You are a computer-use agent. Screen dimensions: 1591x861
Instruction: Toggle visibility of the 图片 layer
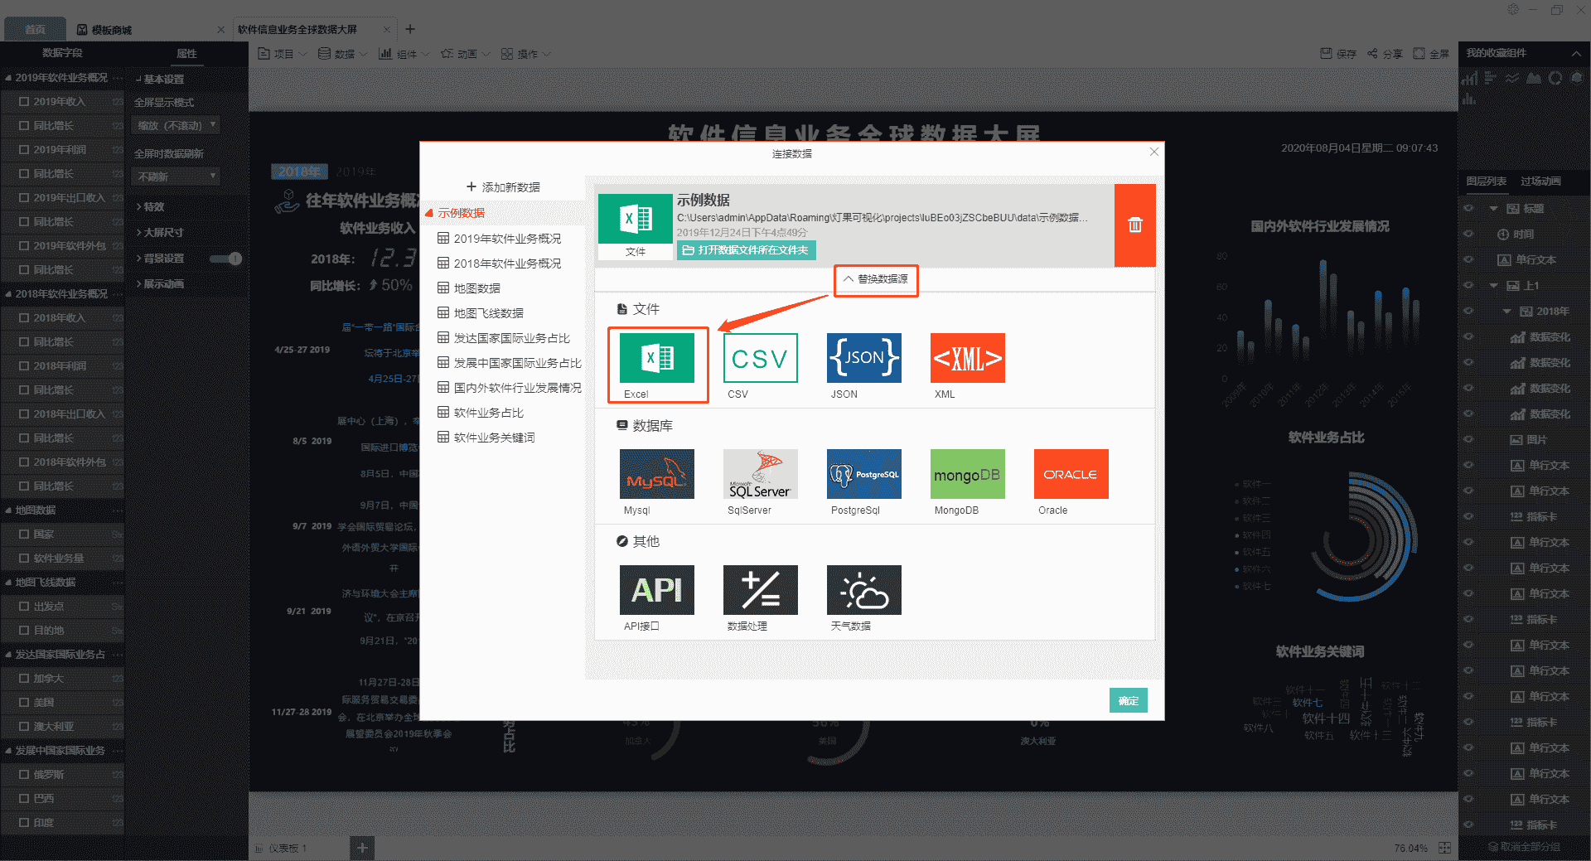pyautogui.click(x=1468, y=440)
